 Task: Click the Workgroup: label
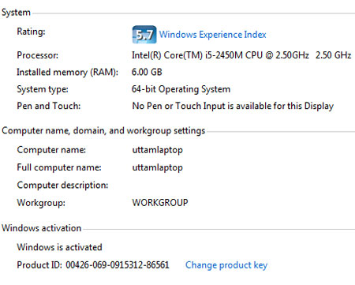tap(41, 203)
